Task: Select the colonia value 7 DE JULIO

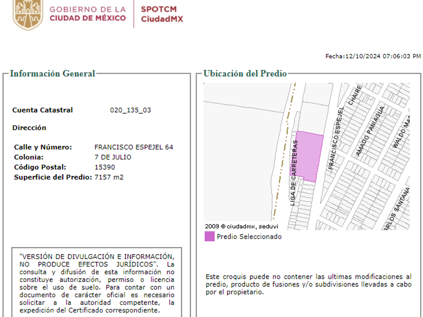Action: click(x=113, y=157)
